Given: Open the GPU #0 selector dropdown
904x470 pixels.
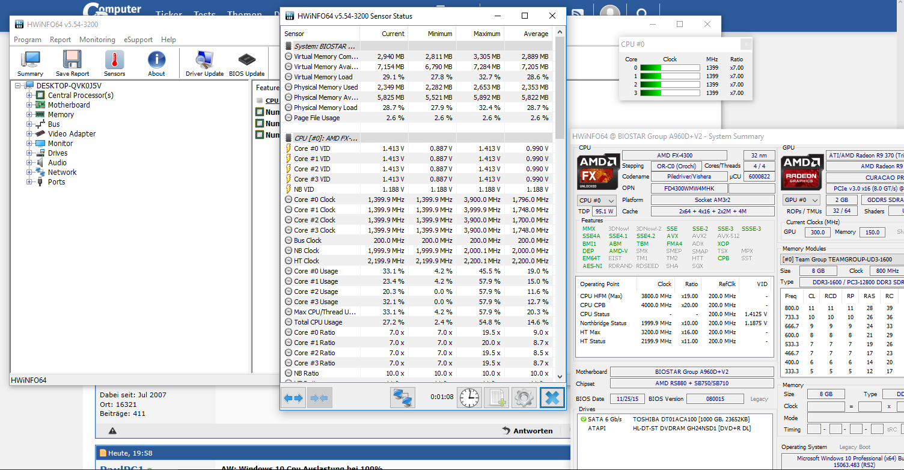Looking at the screenshot, I should tap(801, 200).
